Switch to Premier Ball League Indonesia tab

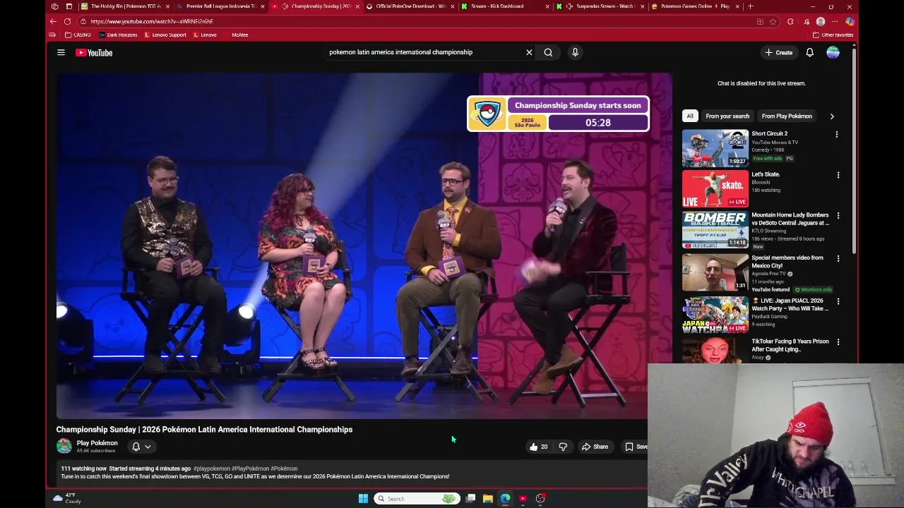pos(220,6)
